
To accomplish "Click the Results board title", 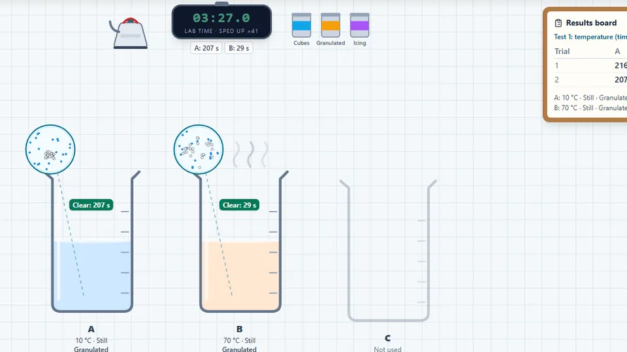I will coord(591,23).
